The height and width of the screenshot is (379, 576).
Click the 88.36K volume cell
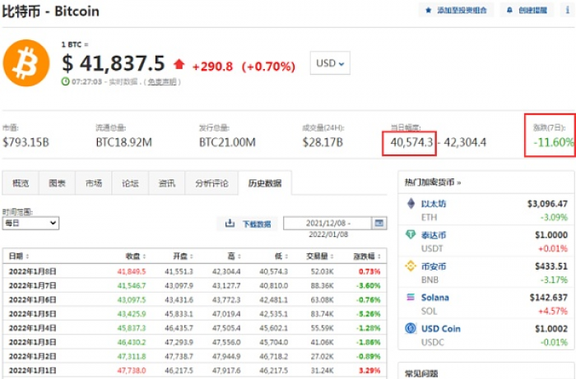323,285
